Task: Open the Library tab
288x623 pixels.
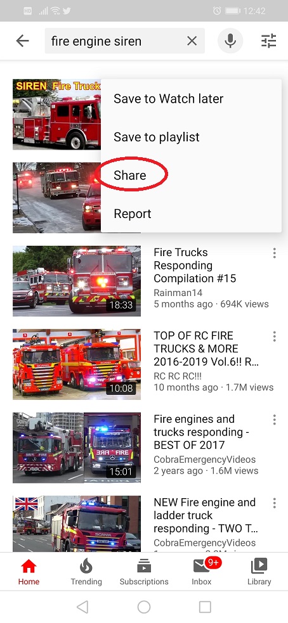Action: (259, 572)
